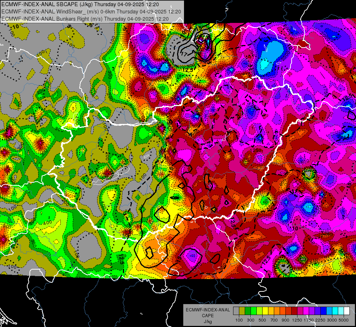Click the Bunkers Right (m/s) title line

pyautogui.click(x=85, y=19)
